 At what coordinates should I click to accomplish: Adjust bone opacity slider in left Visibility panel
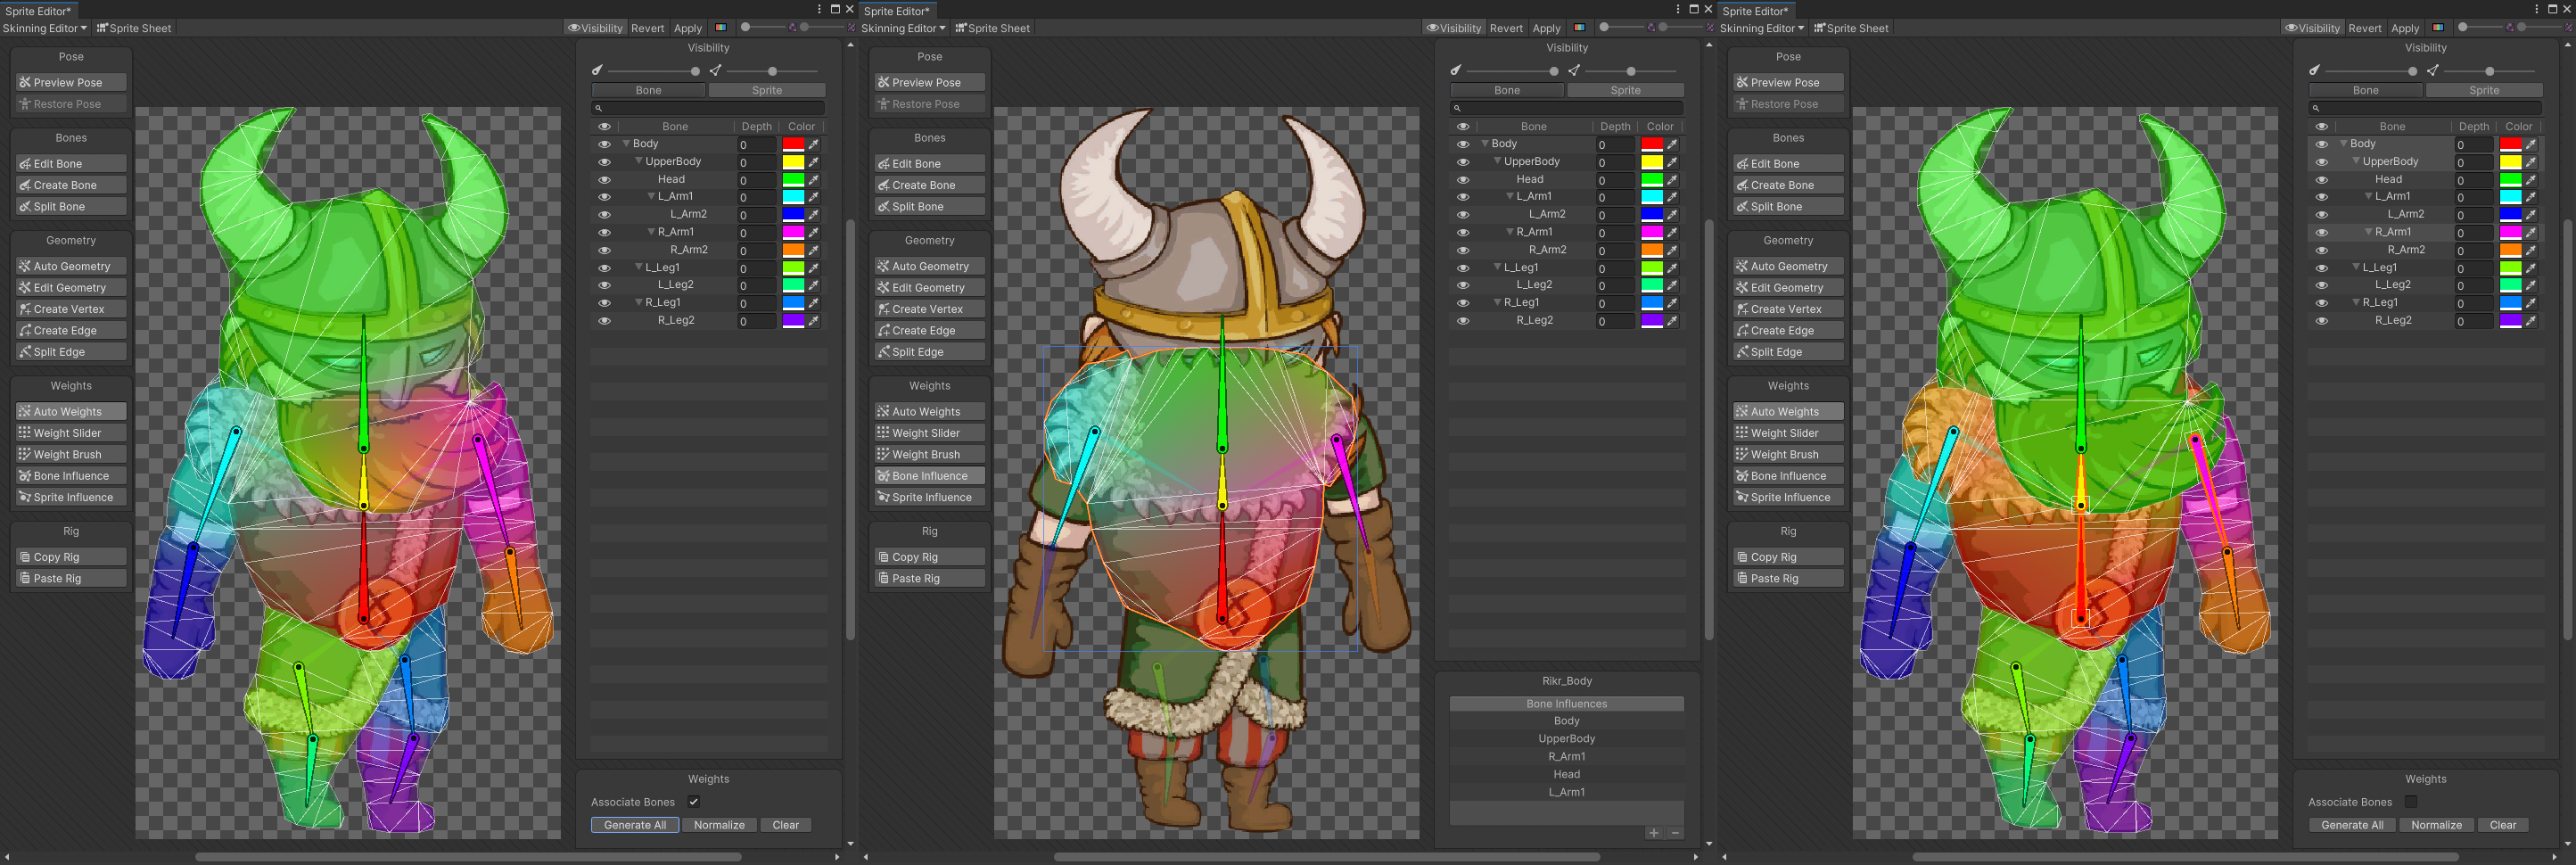point(652,71)
